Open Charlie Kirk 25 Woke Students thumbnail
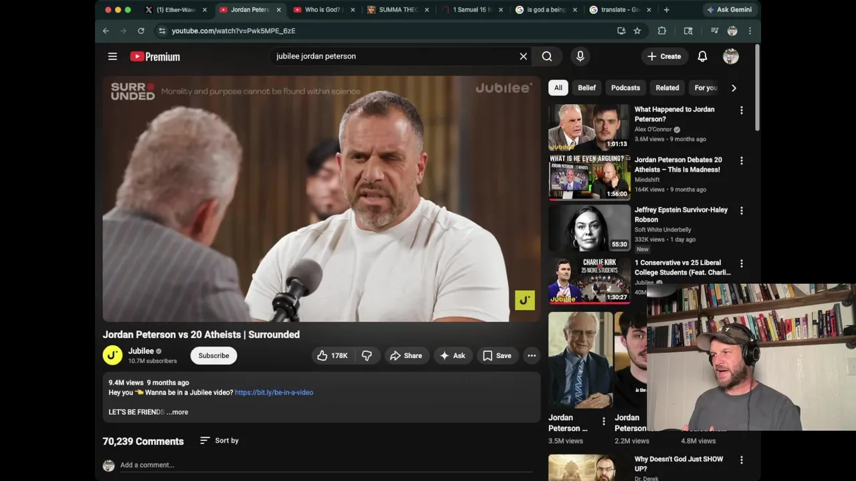The width and height of the screenshot is (856, 481). click(589, 281)
